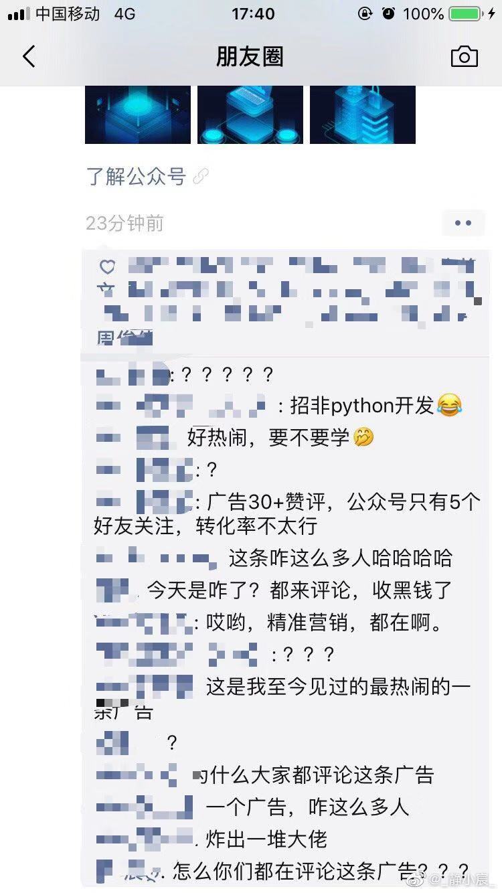Tap the 朋友圈 title
502x893 pixels.
click(x=250, y=57)
